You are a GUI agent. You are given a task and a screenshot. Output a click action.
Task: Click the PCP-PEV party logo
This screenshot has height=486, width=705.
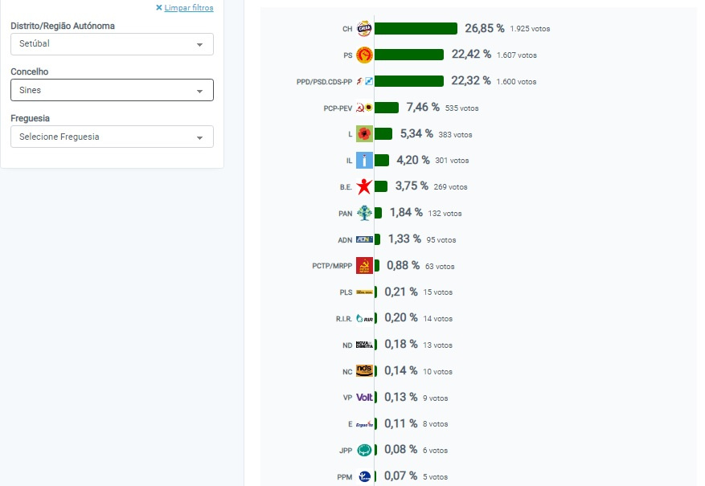pos(364,108)
